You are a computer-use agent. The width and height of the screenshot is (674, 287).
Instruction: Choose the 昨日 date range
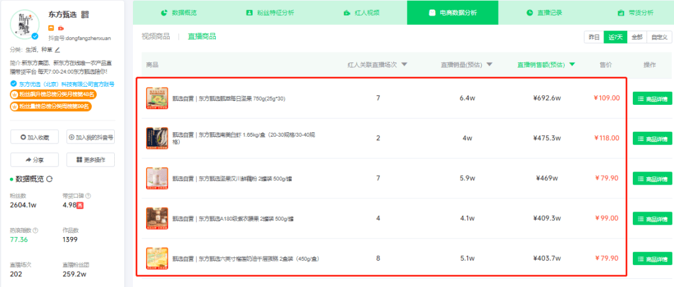click(x=593, y=37)
